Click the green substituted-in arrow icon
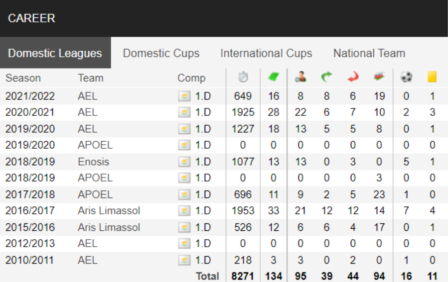This screenshot has height=282, width=448. tap(326, 77)
